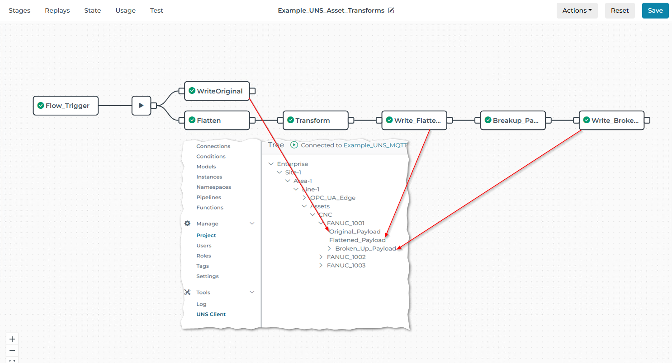Screen dimensions: 672x363
Task: Select the Flatten stage node
Action: [x=217, y=120]
